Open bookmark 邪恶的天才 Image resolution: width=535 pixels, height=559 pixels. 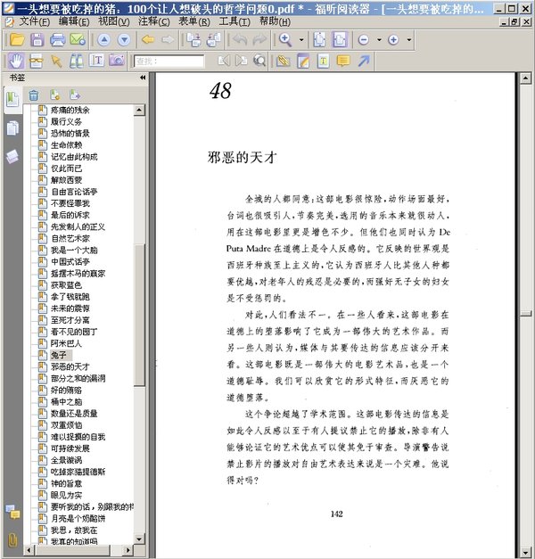[70, 366]
